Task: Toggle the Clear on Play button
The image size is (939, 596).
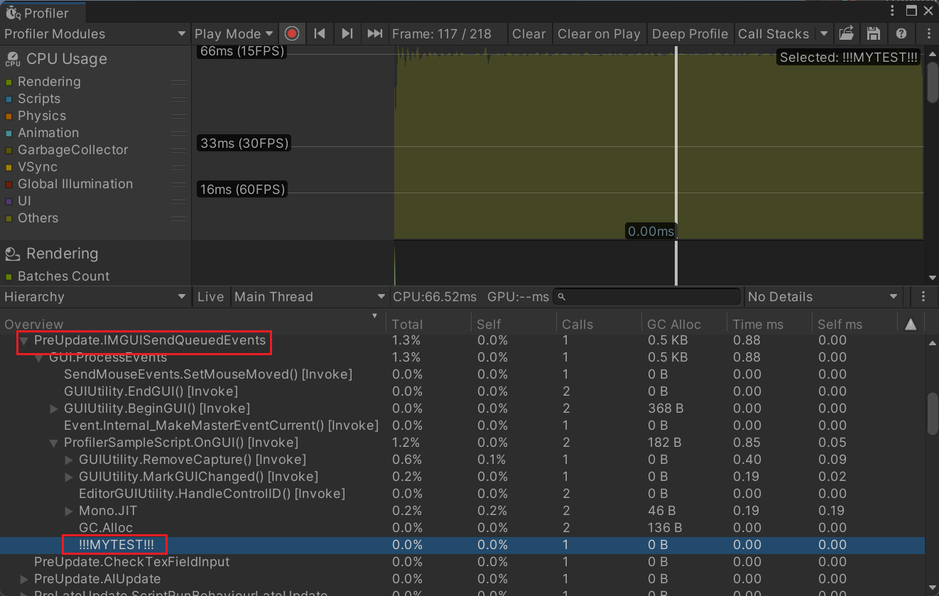Action: [x=599, y=33]
